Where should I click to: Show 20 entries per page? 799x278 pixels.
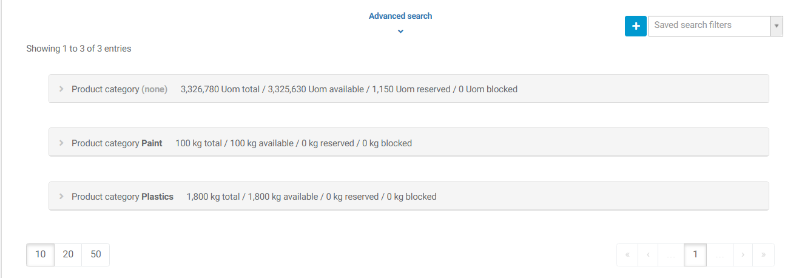point(68,254)
